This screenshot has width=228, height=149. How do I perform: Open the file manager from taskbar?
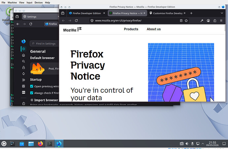click(31, 144)
